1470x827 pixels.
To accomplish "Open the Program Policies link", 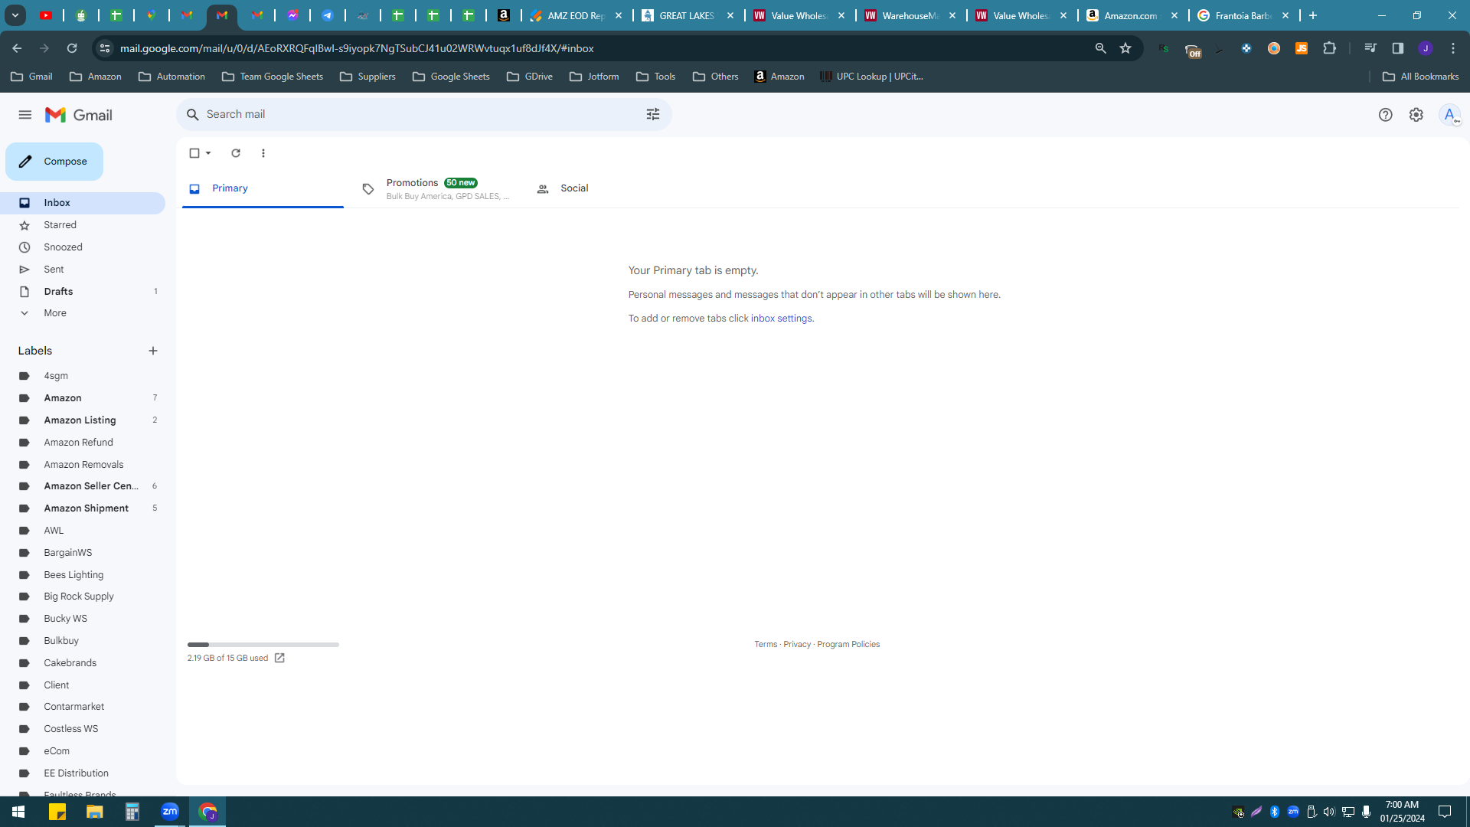I will [x=848, y=645].
